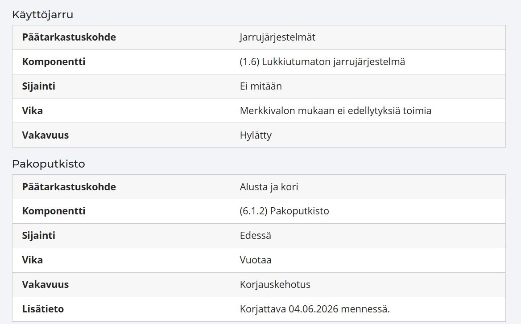The width and height of the screenshot is (521, 324).
Task: Select the 'Korjattava 04.06.2026 mennessä' note
Action: (x=314, y=309)
